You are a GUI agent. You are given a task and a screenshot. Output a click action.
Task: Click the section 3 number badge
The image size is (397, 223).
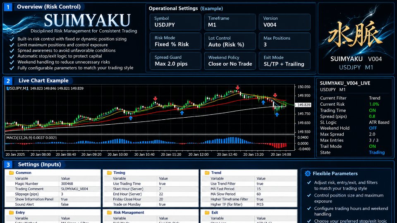coord(8,165)
